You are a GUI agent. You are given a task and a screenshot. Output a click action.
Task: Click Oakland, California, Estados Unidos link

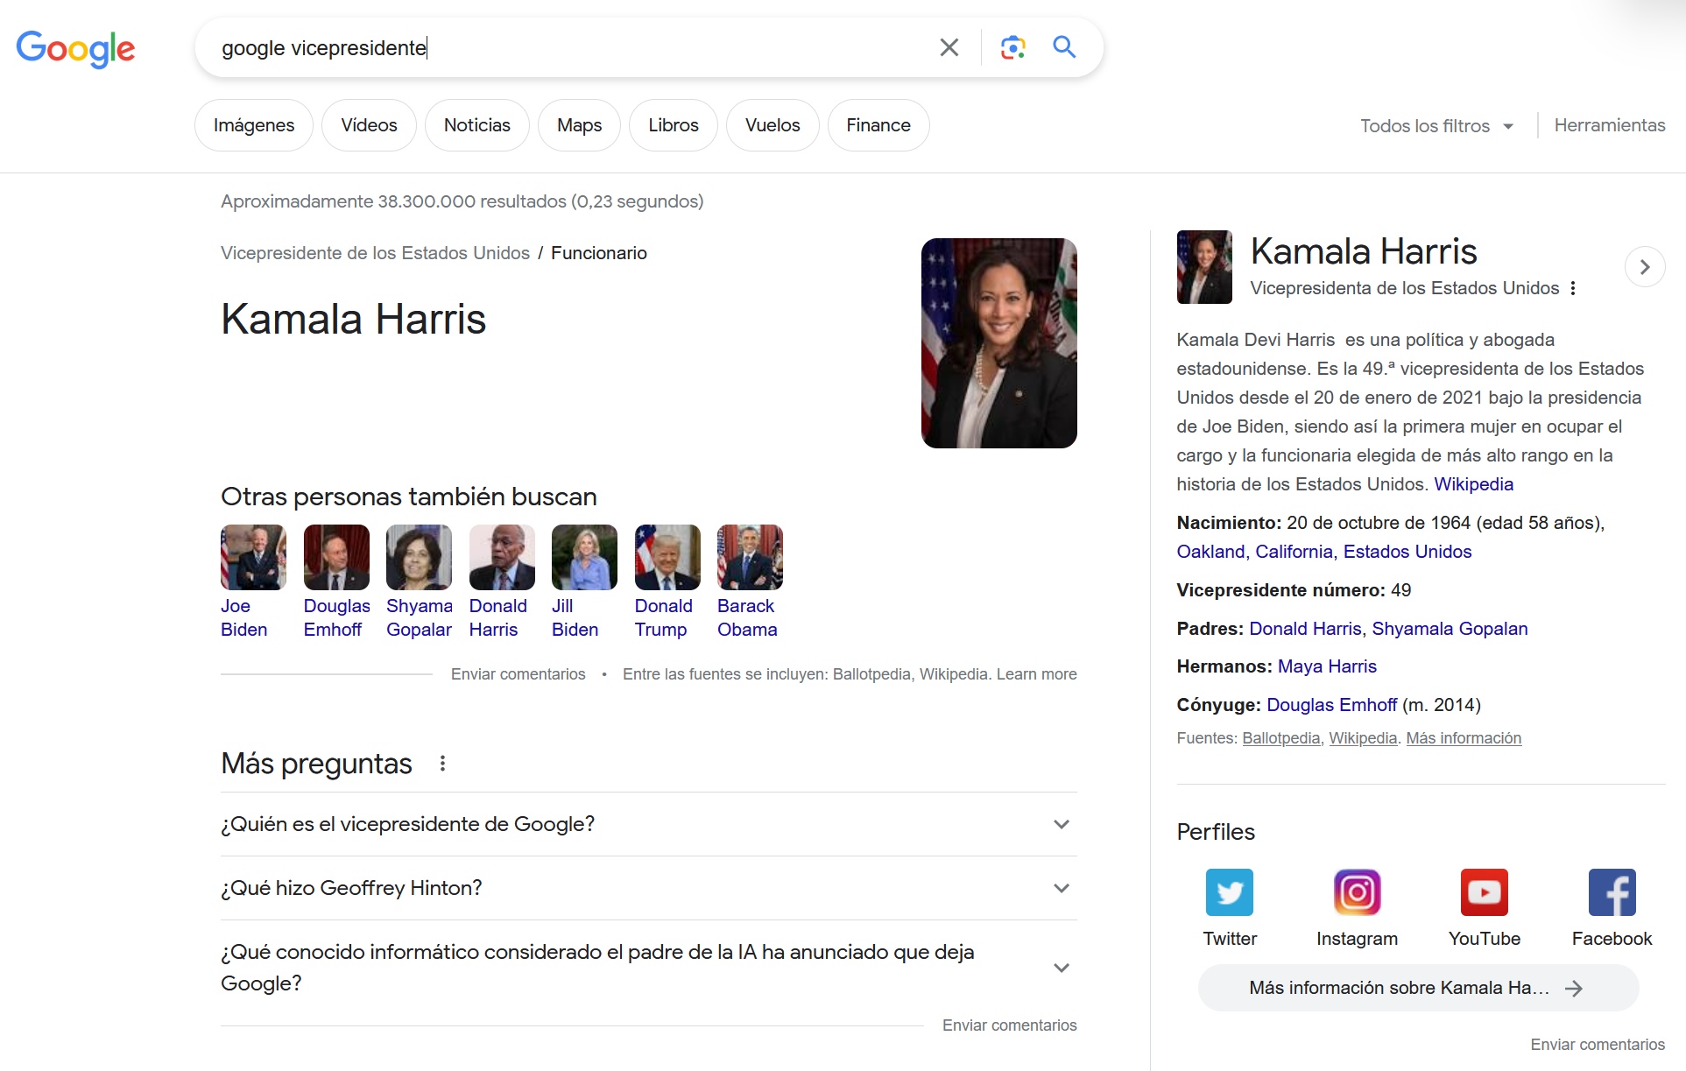click(x=1323, y=552)
